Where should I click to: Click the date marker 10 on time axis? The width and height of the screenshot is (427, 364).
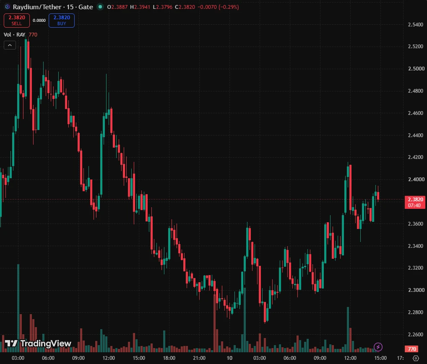click(229, 358)
